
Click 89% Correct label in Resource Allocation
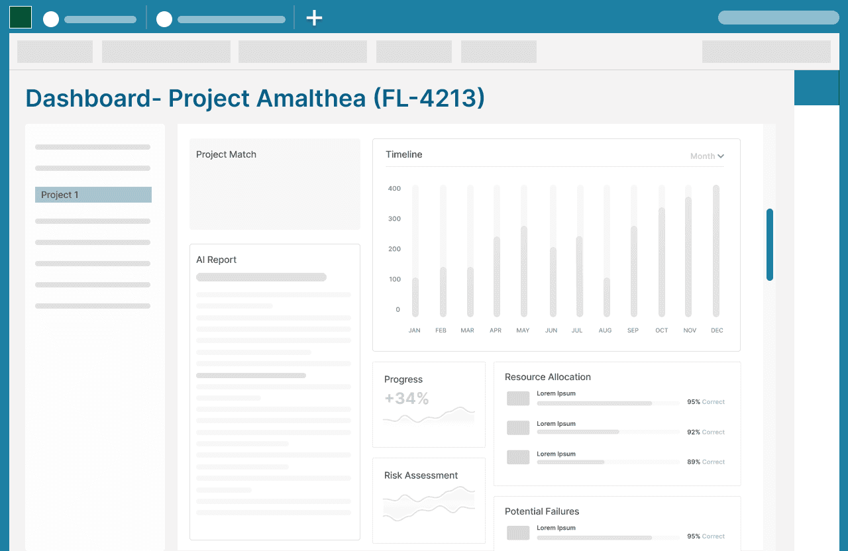coord(706,462)
